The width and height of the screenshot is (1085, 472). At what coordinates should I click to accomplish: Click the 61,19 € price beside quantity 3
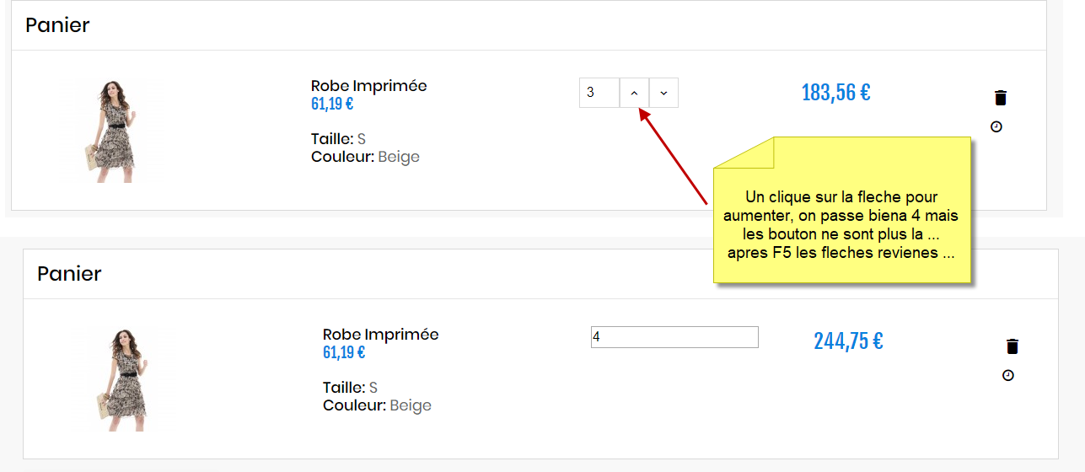(331, 104)
